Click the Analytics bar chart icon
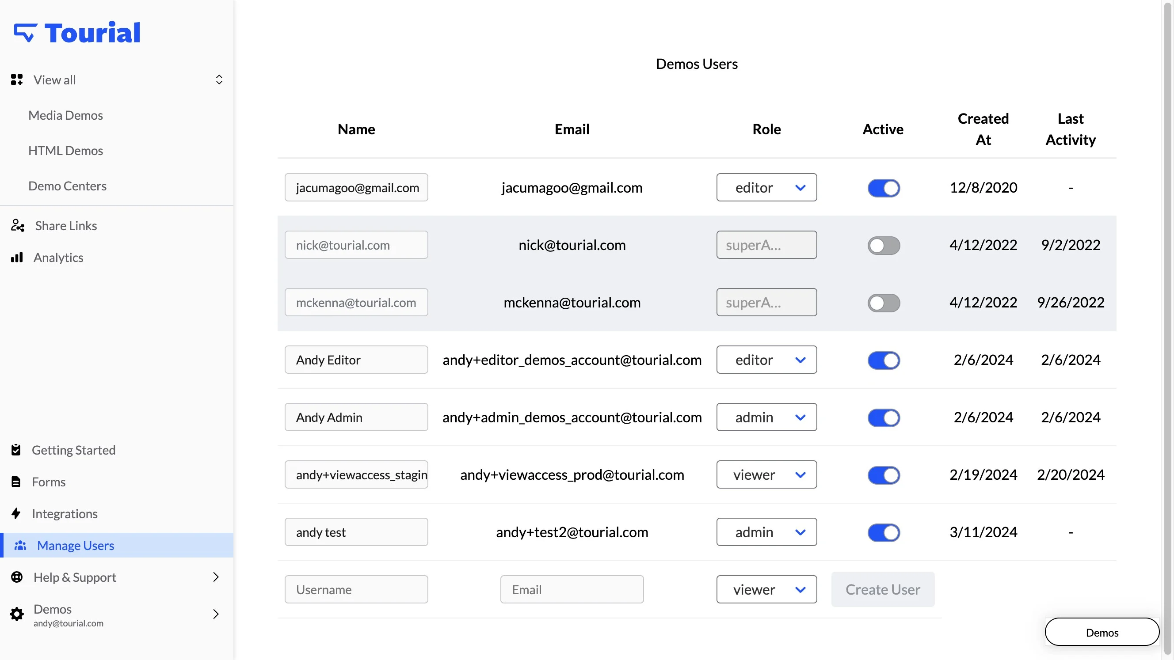 point(17,258)
